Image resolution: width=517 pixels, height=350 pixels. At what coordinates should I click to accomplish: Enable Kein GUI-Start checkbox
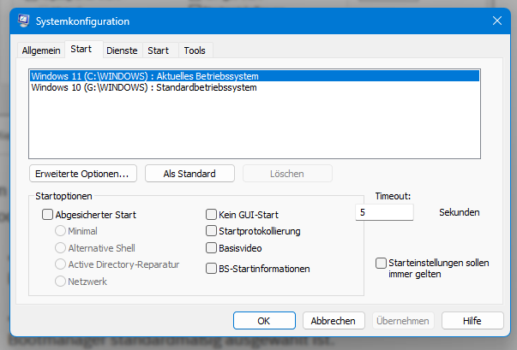click(x=212, y=215)
